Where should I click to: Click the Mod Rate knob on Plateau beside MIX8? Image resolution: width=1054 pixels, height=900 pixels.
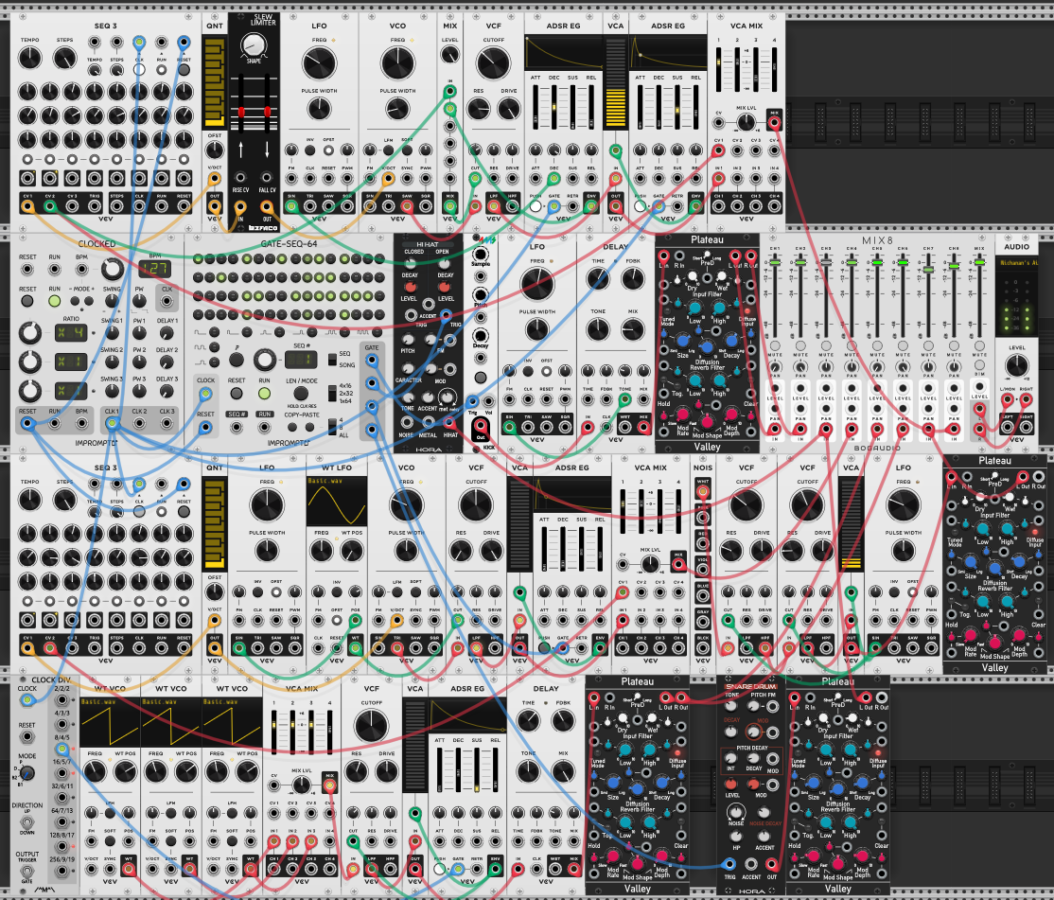[x=683, y=415]
